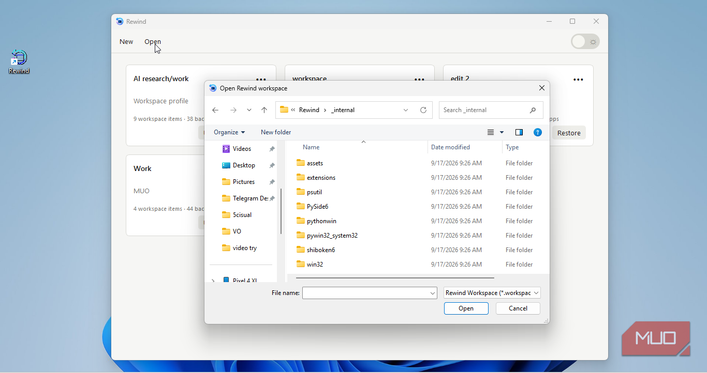The image size is (707, 373).
Task: Click Rewind in the address breadcrumb
Action: [309, 110]
